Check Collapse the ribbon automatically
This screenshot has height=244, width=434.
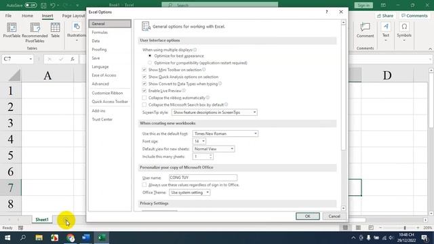point(144,98)
